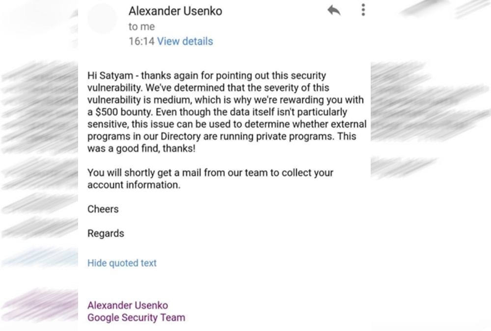Select the paragraph about collecting account information

210,178
